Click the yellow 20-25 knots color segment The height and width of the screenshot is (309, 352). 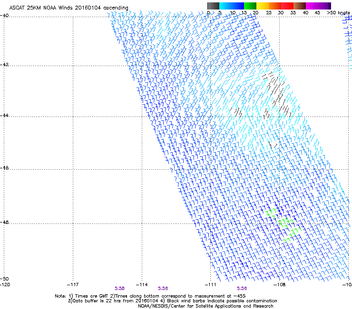263,6
